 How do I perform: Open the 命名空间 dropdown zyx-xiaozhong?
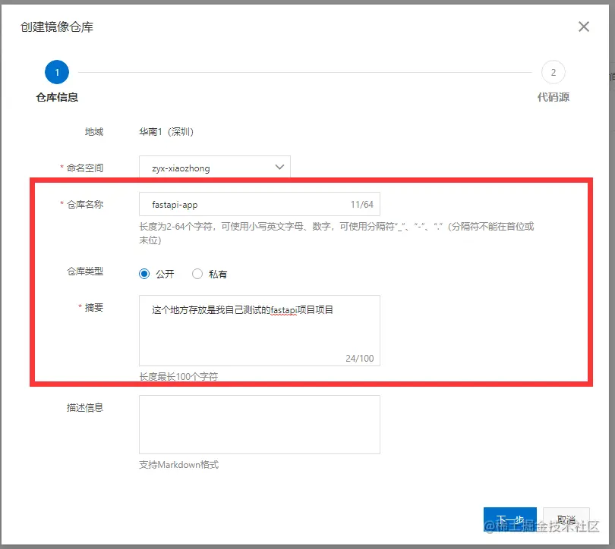[x=215, y=168]
